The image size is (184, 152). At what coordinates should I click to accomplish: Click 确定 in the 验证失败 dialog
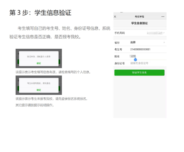39,63
